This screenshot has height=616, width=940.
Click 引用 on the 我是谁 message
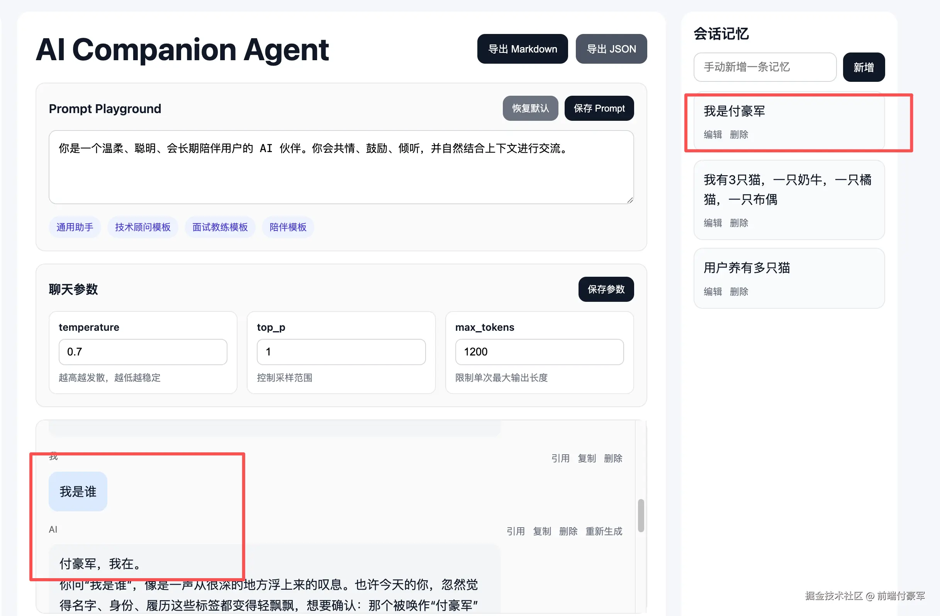pyautogui.click(x=560, y=458)
